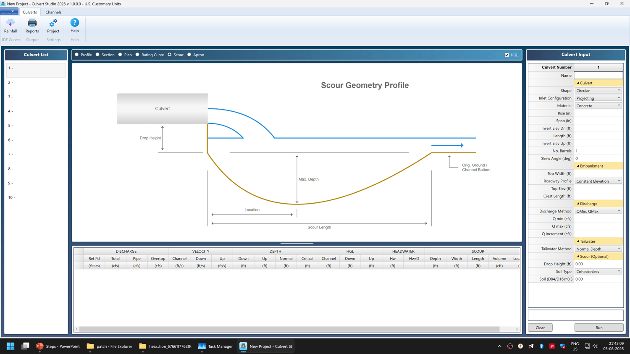Viewport: 630px width, 354px height.
Task: Collapse the Discharge section
Action: [x=578, y=204]
